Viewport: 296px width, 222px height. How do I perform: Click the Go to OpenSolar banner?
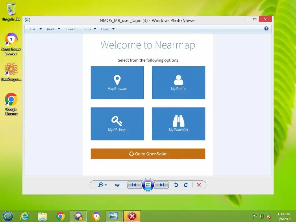coord(148,154)
